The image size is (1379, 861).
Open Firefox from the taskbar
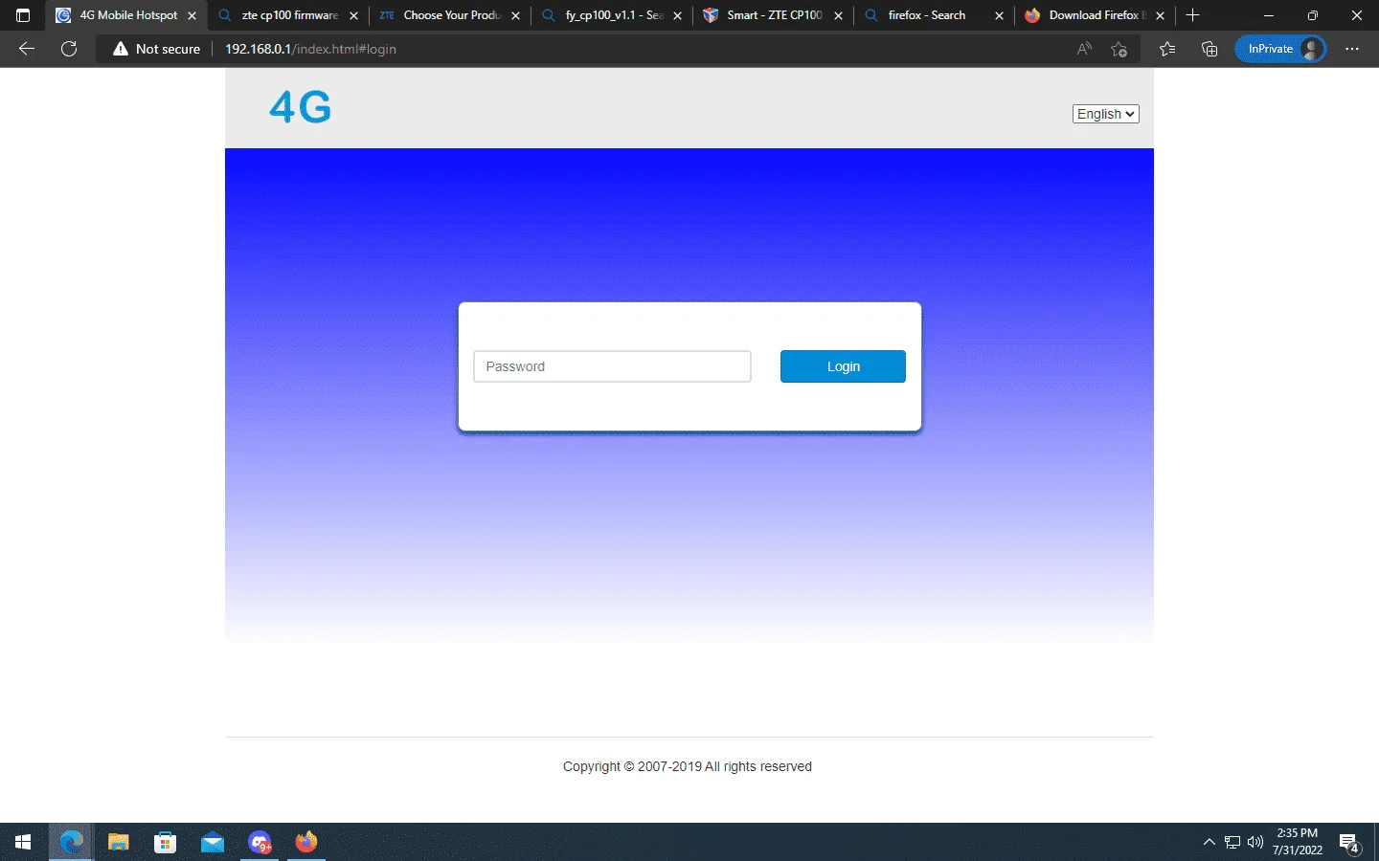click(306, 842)
